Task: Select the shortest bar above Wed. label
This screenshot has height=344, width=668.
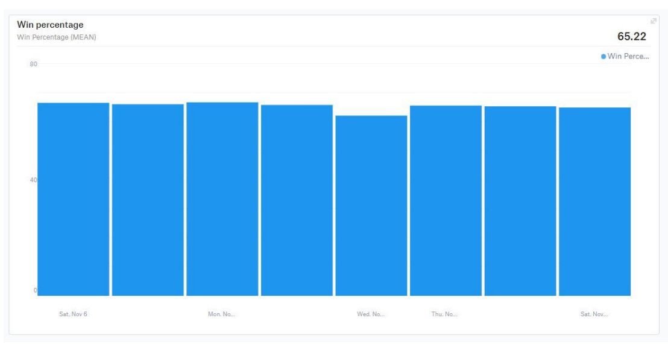Action: click(x=371, y=205)
